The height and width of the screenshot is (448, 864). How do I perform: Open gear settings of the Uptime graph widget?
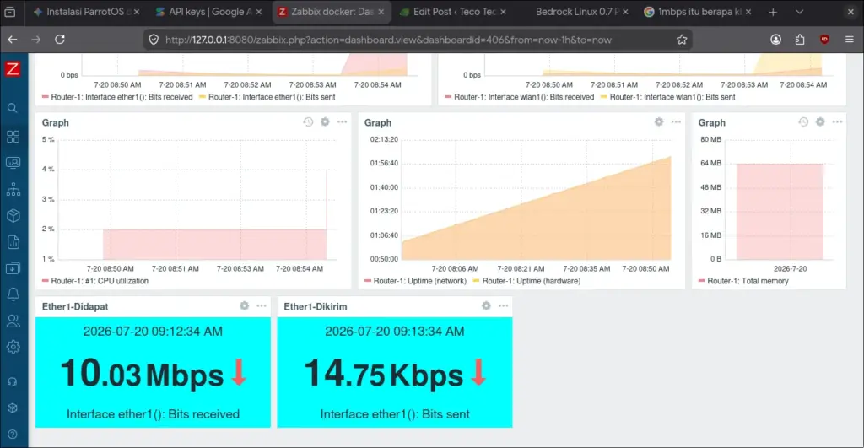[x=659, y=121]
